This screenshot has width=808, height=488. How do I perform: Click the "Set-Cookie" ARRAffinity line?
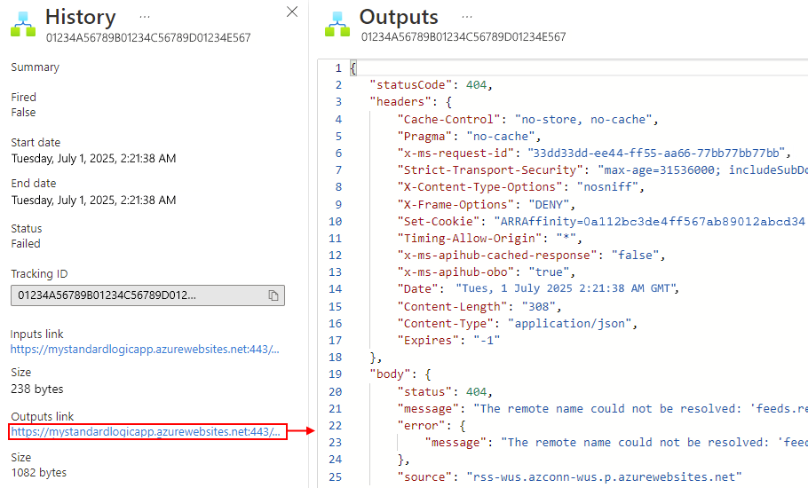click(602, 221)
